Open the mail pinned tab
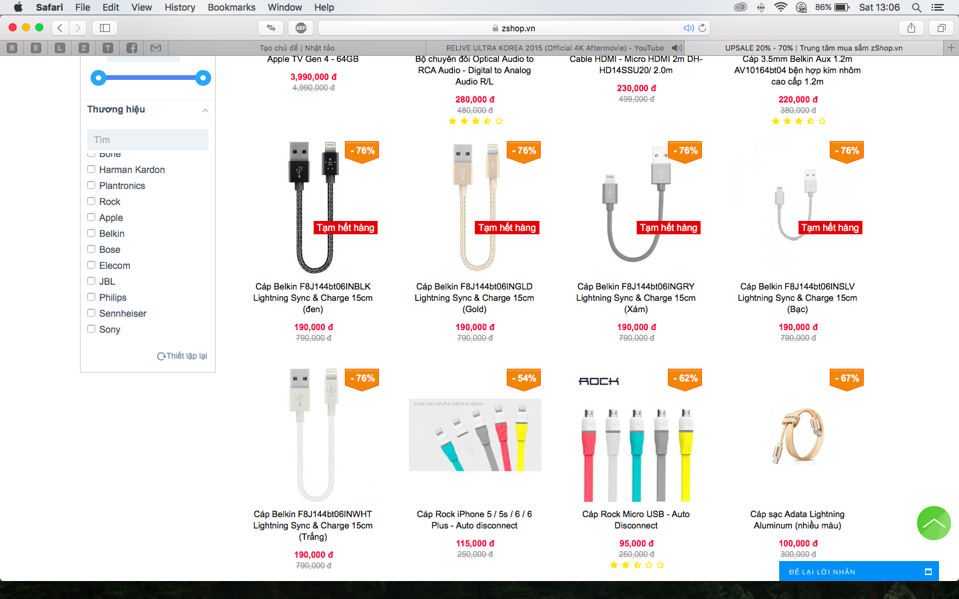Viewport: 959px width, 599px height. (x=156, y=48)
